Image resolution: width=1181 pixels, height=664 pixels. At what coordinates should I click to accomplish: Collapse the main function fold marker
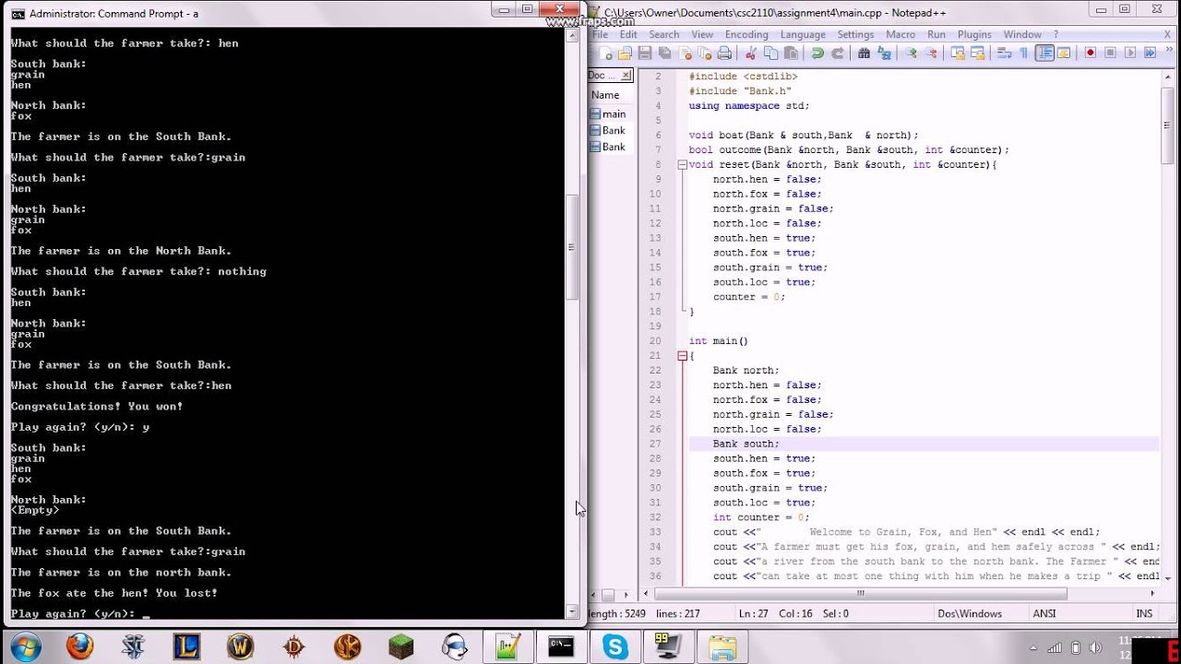[682, 356]
